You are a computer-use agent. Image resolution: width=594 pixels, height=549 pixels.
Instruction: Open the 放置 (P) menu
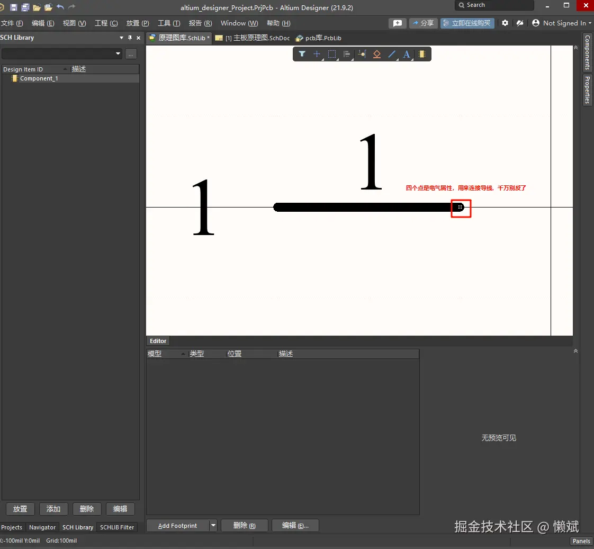click(x=138, y=23)
